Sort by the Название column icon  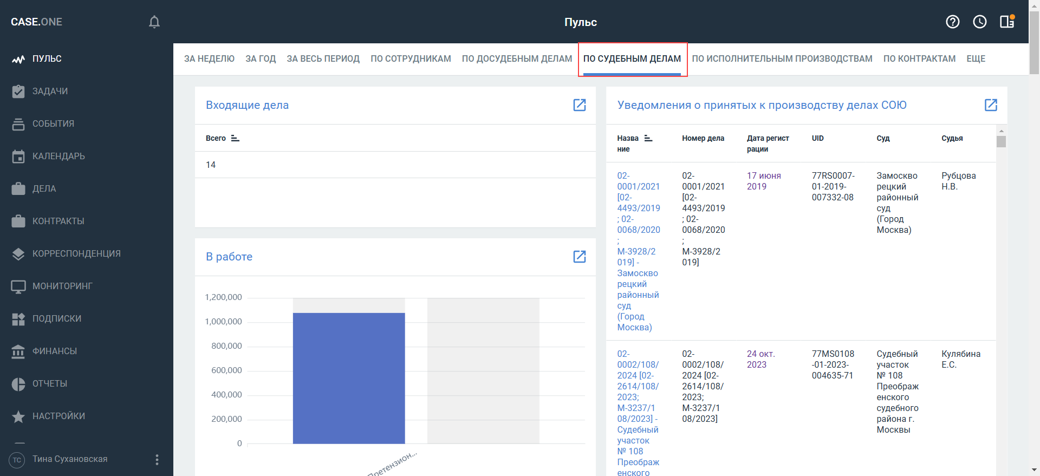click(648, 138)
